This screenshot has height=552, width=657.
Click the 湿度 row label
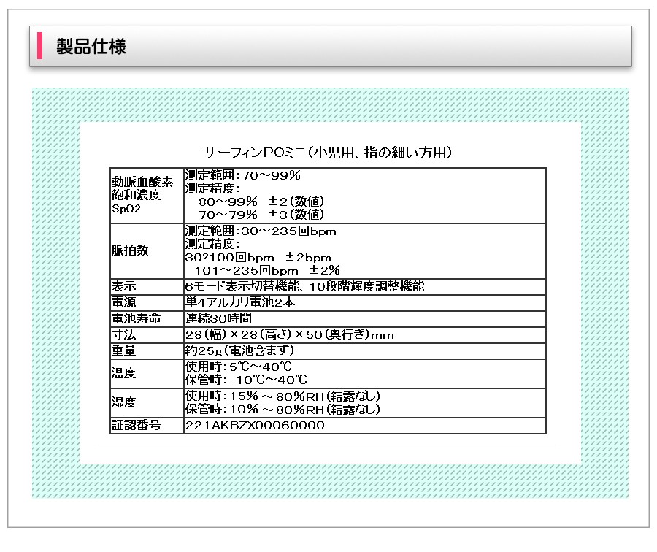coord(123,402)
